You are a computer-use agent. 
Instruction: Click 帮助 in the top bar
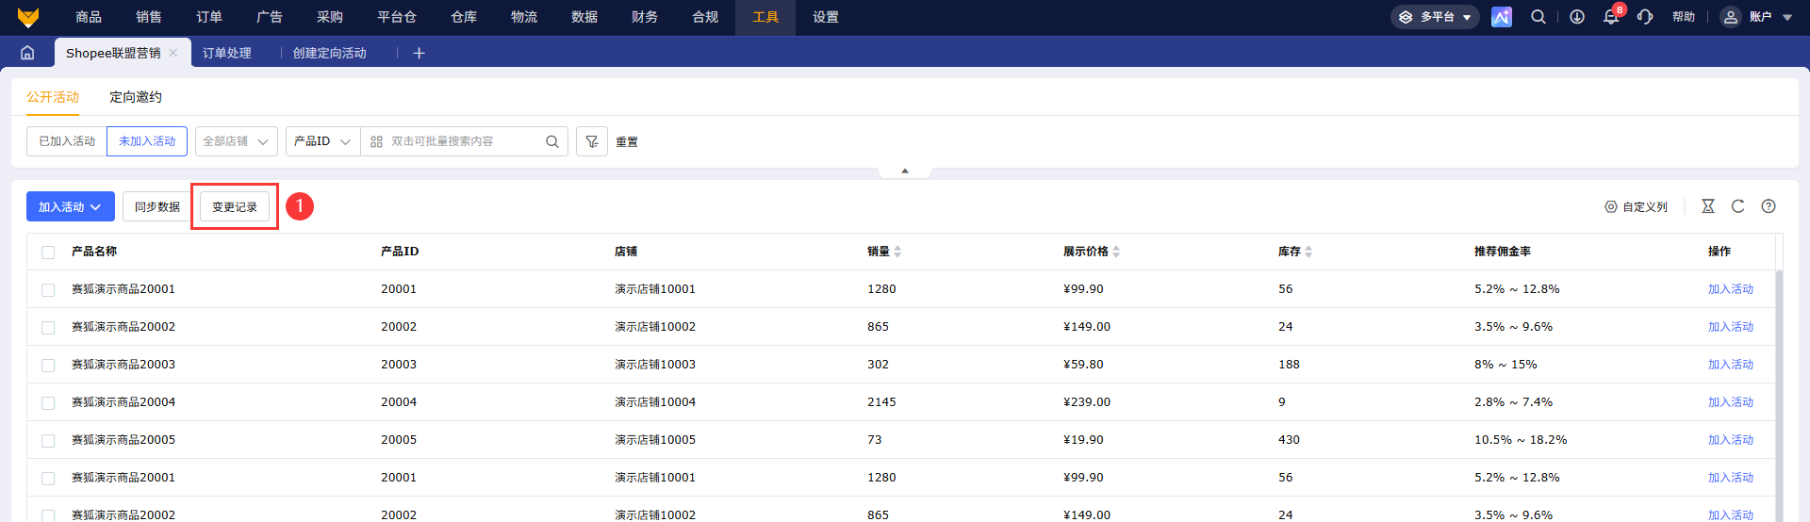coord(1684,17)
